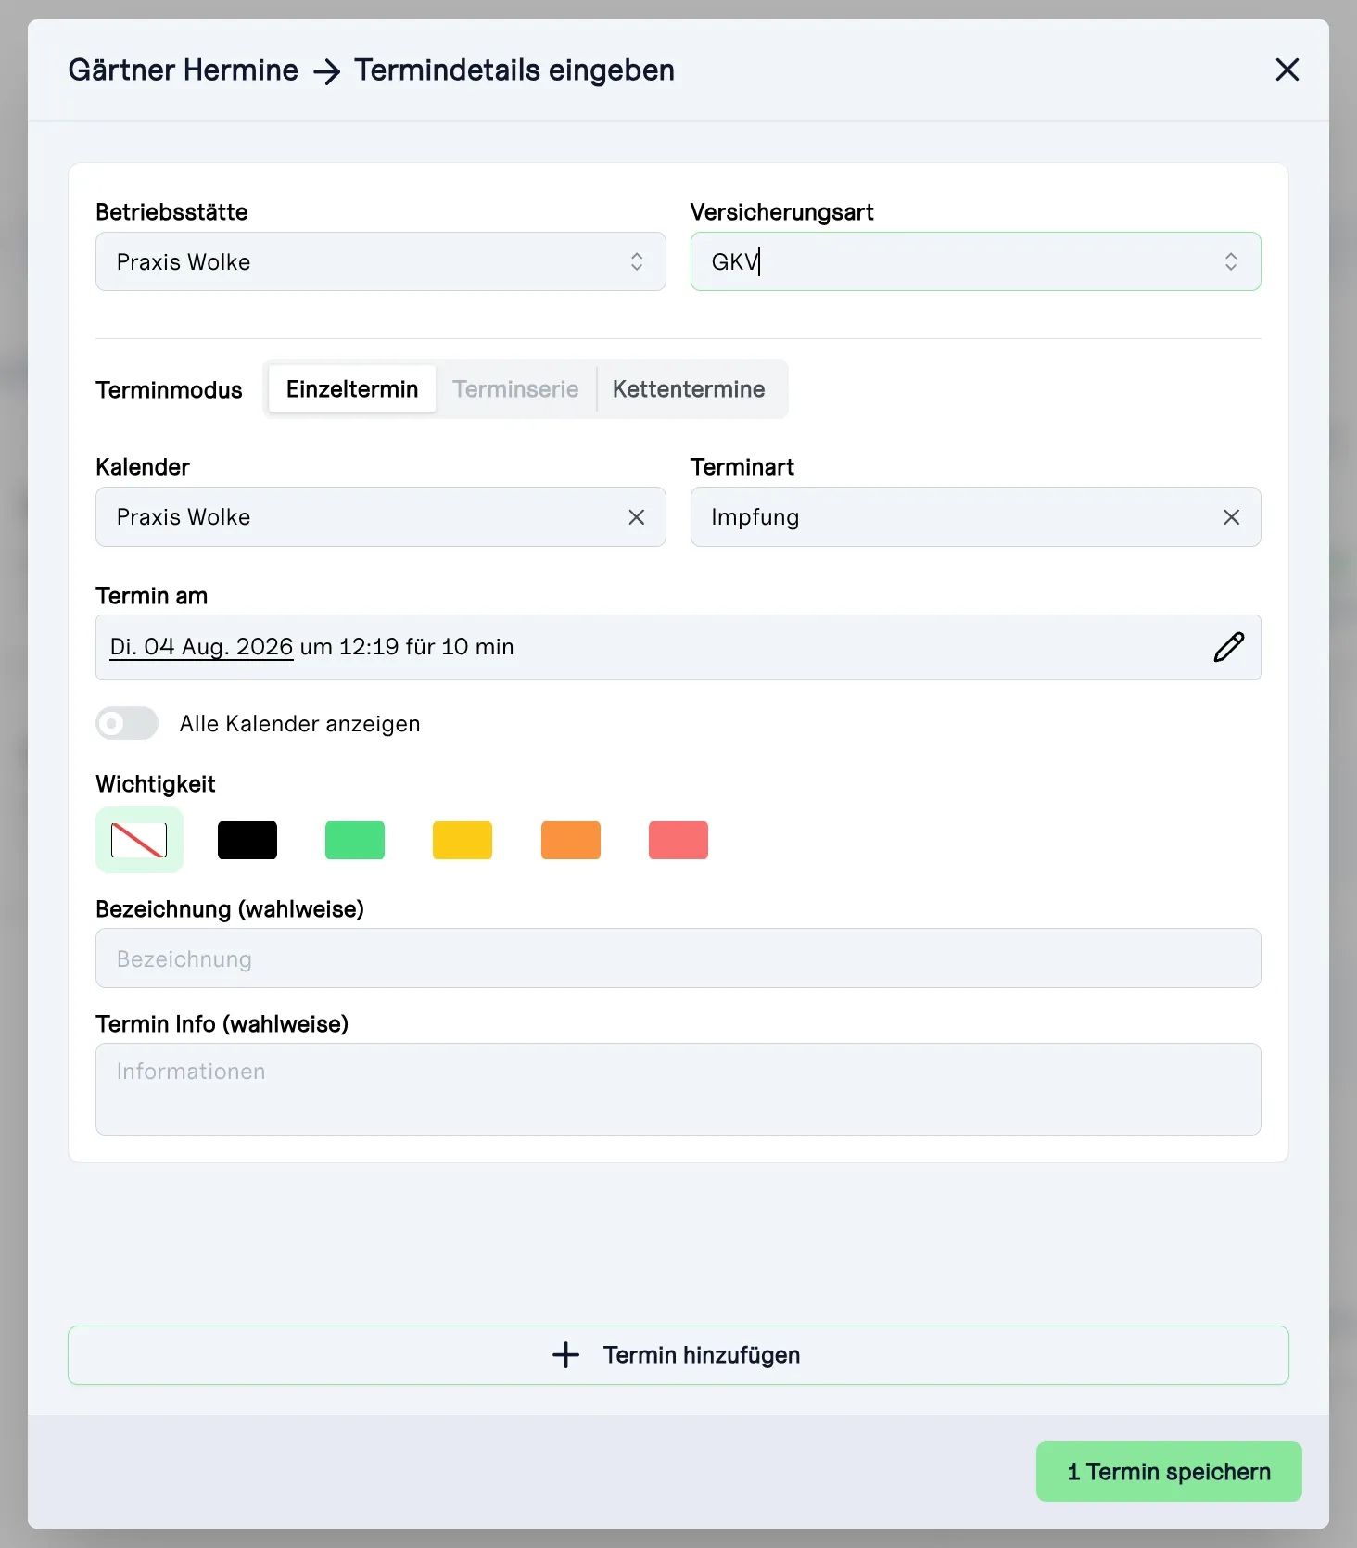Image resolution: width=1357 pixels, height=1548 pixels.
Task: Pick the red Wichtigkeit swatch
Action: 678,840
